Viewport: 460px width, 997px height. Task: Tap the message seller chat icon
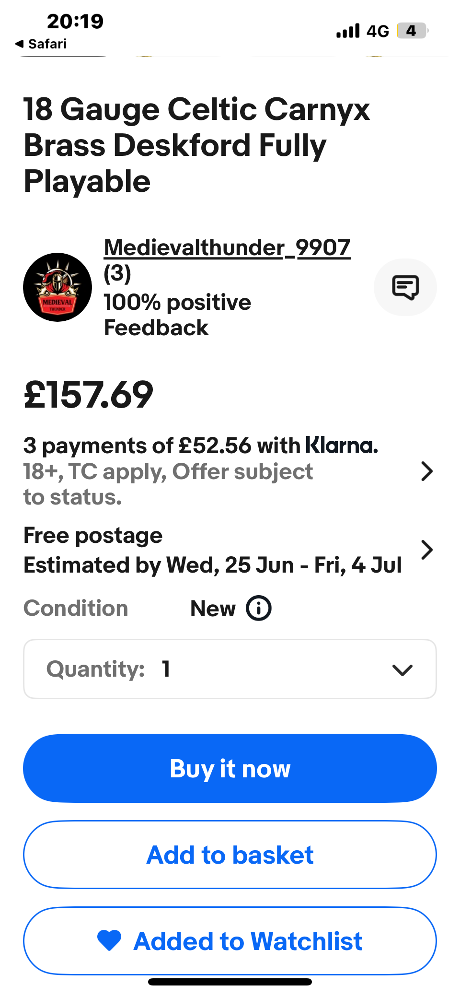tap(405, 287)
